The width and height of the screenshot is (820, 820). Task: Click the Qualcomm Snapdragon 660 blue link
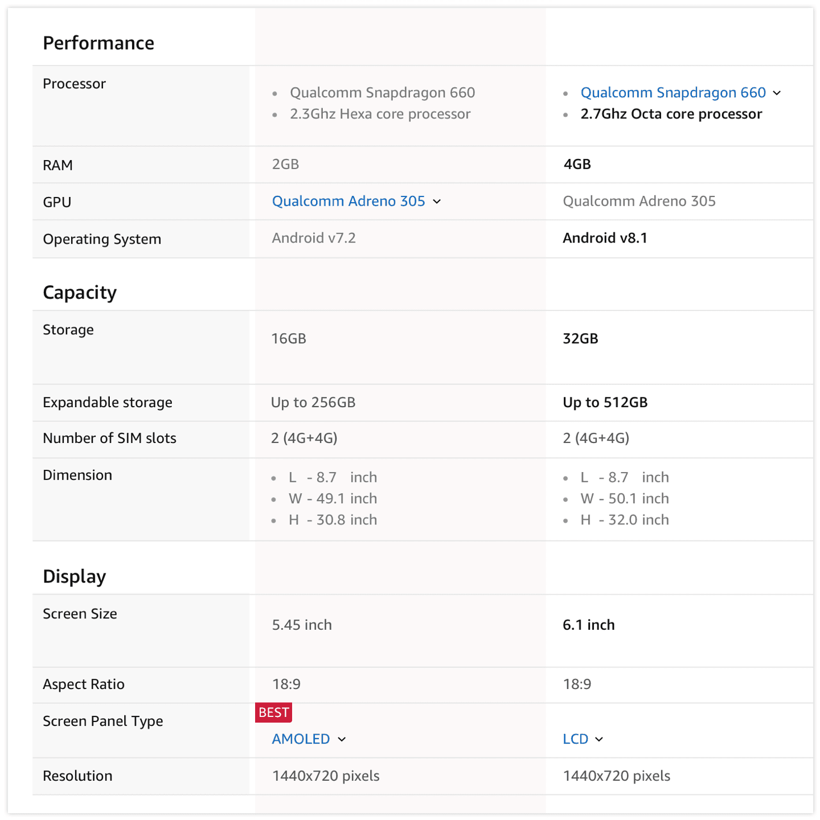(x=673, y=93)
